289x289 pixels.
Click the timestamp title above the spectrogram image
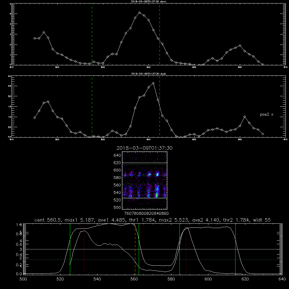(144, 148)
